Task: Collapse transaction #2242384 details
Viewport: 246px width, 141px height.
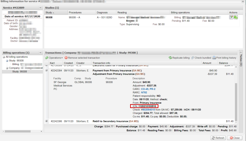Action: point(46,70)
